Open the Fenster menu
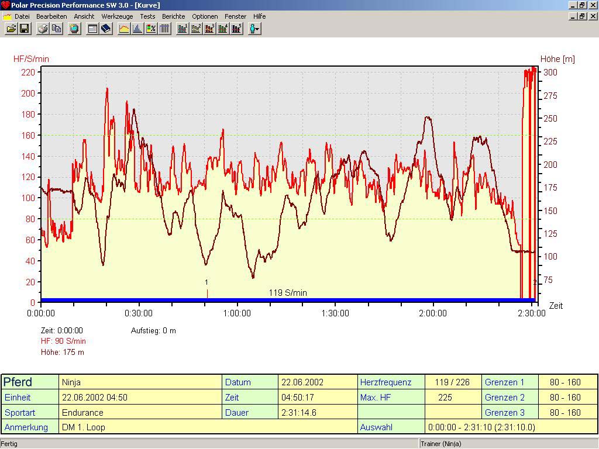Screen dimensions: 599x449 (x=235, y=16)
